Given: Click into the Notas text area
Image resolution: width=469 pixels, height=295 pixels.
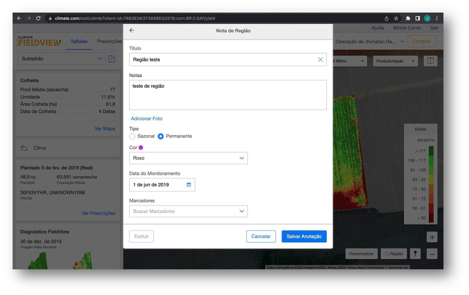Looking at the screenshot, I should 228,95.
